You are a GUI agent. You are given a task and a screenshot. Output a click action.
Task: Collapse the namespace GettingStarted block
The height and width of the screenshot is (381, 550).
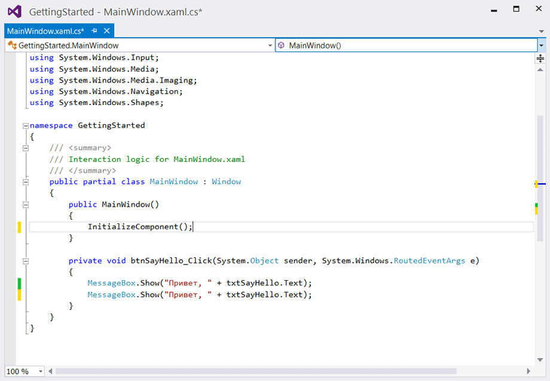pos(26,126)
